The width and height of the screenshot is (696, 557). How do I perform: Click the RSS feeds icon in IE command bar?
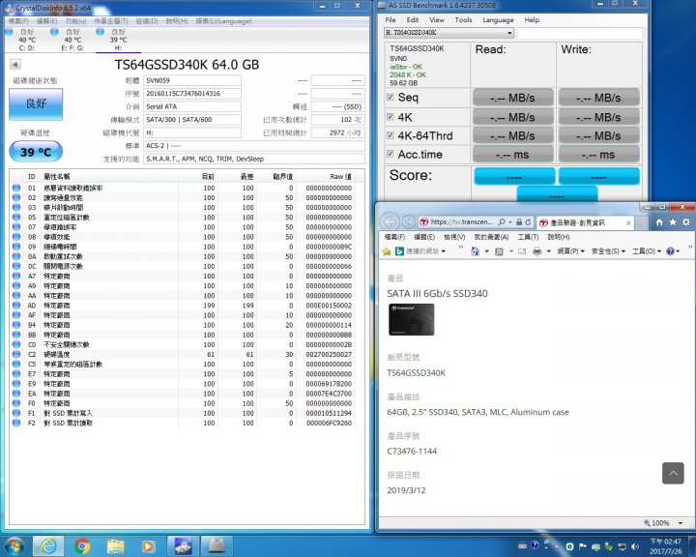click(x=499, y=251)
